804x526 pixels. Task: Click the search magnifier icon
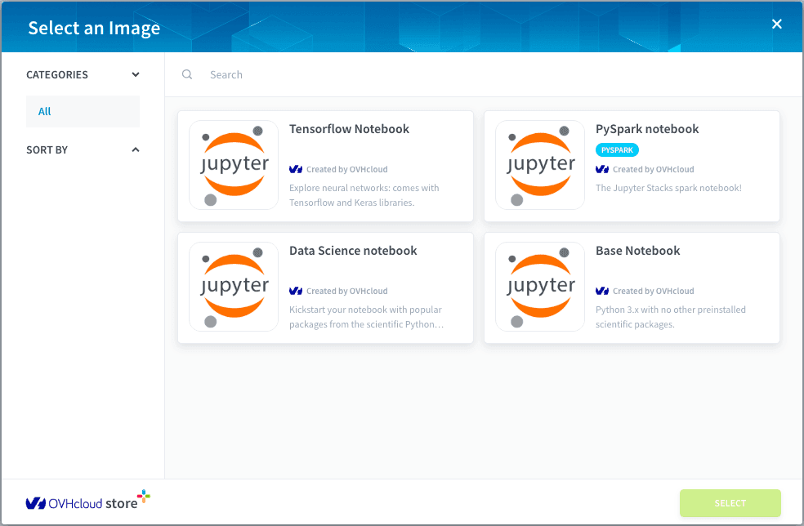pyautogui.click(x=187, y=75)
